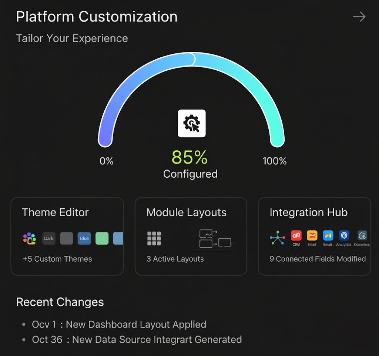Click the 85% Configured progress gauge value

pos(190,158)
